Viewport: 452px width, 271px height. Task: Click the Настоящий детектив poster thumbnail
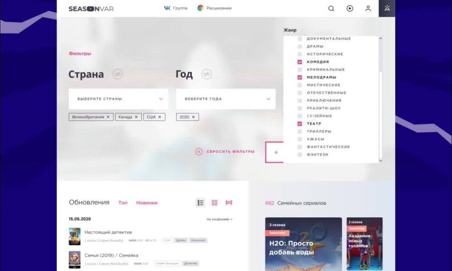tap(75, 236)
